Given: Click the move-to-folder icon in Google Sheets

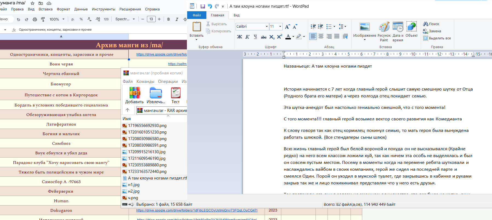Looking at the screenshot, I should [41, 3].
